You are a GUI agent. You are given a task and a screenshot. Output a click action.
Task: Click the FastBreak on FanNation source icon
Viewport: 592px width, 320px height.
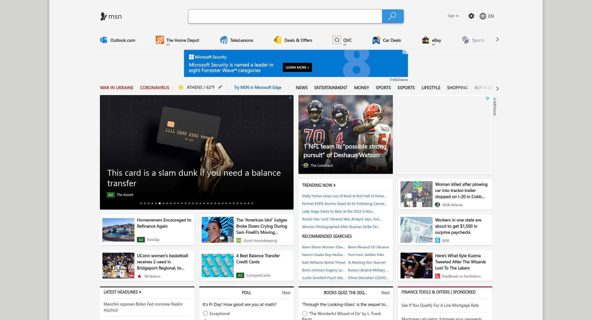[438, 276]
